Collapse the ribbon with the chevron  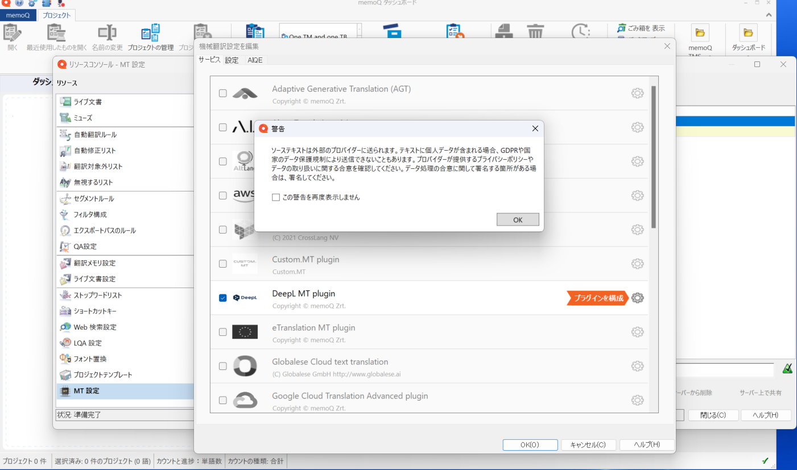click(x=769, y=15)
